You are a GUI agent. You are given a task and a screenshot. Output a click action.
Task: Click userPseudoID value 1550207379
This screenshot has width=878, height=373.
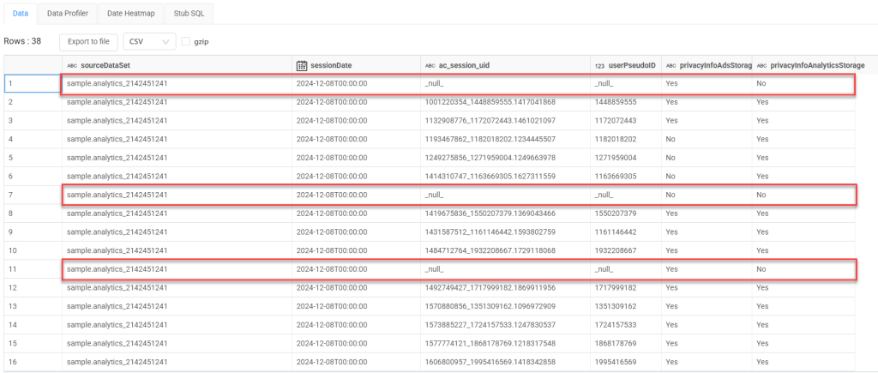625,214
